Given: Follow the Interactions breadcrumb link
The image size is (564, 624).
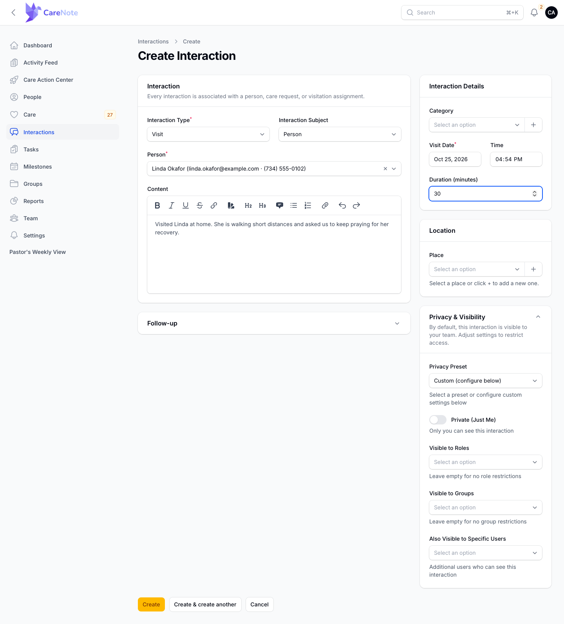Looking at the screenshot, I should 153,41.
